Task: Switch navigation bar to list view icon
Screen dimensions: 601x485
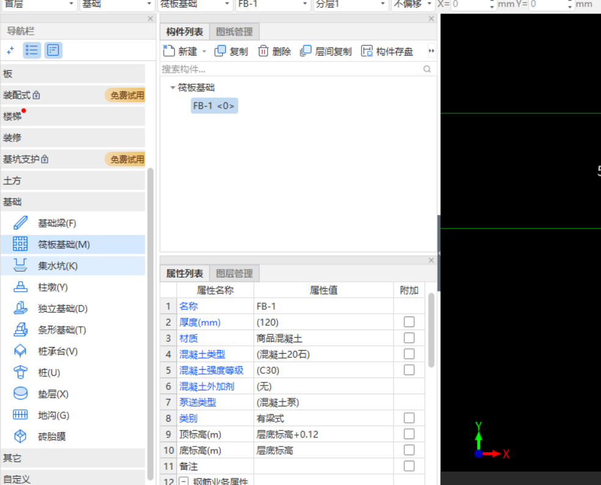Action: coord(32,50)
